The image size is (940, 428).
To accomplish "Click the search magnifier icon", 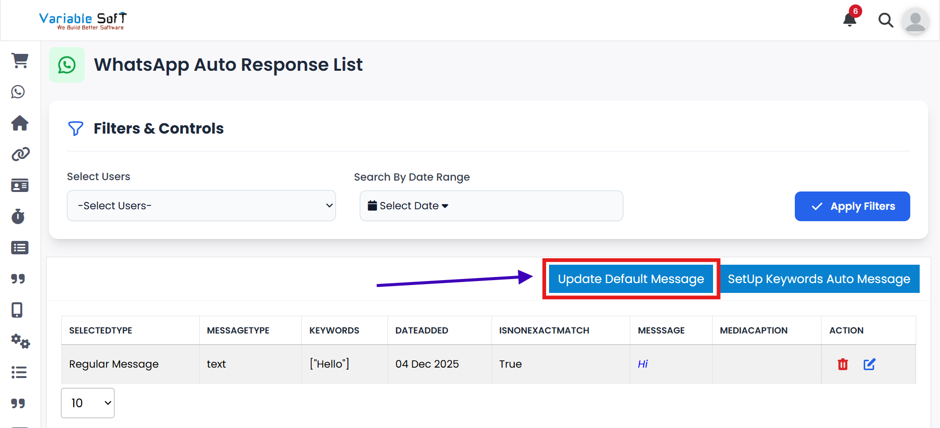I will [x=885, y=20].
